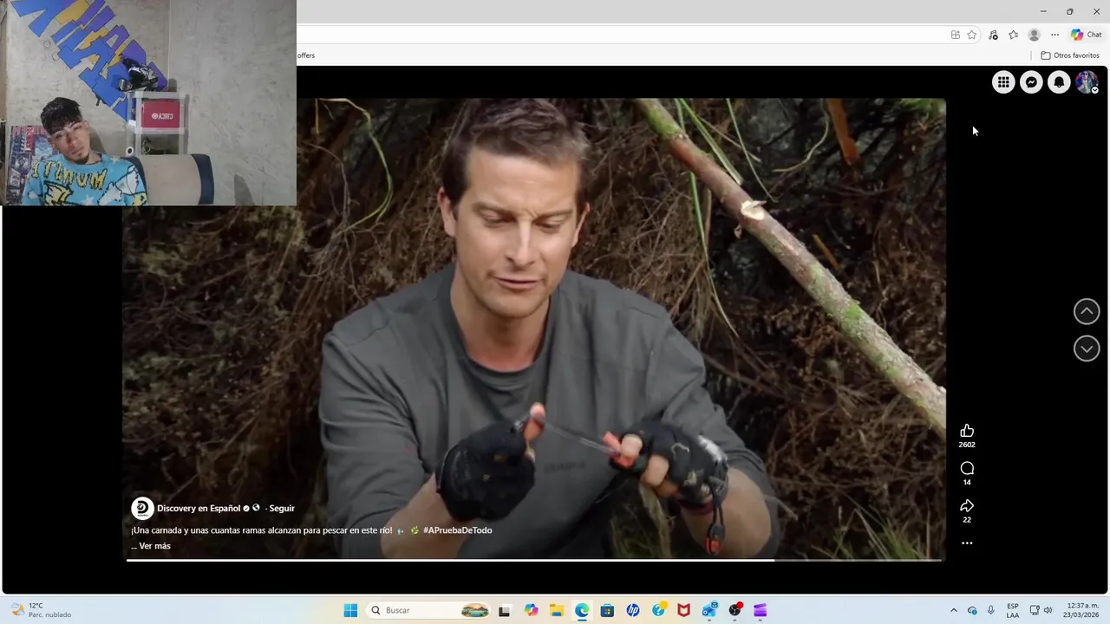Open the comments on the video

click(x=967, y=468)
